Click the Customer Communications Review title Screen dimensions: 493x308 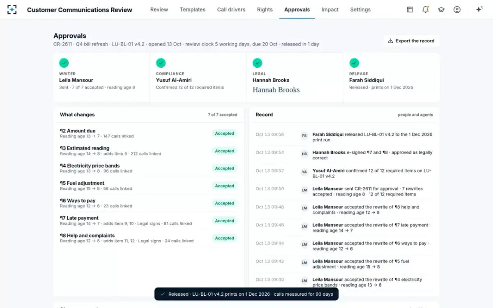[x=80, y=9]
